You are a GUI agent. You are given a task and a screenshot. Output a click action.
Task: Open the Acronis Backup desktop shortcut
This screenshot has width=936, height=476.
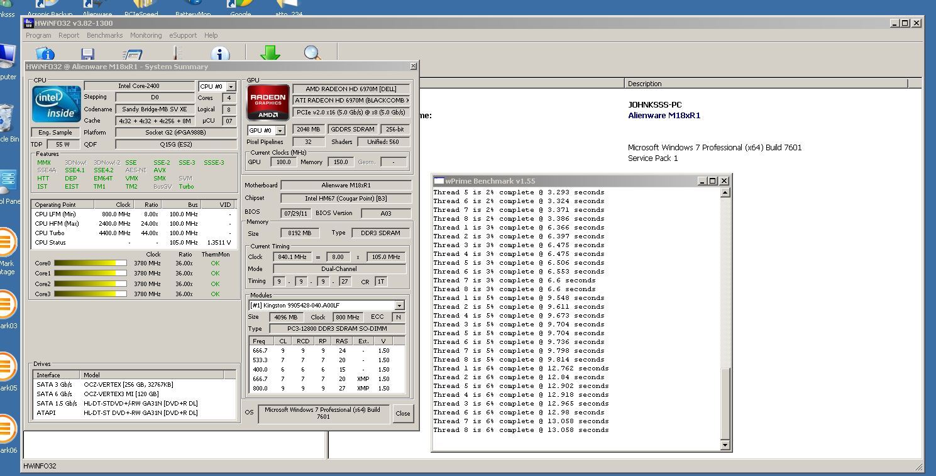click(50, 8)
